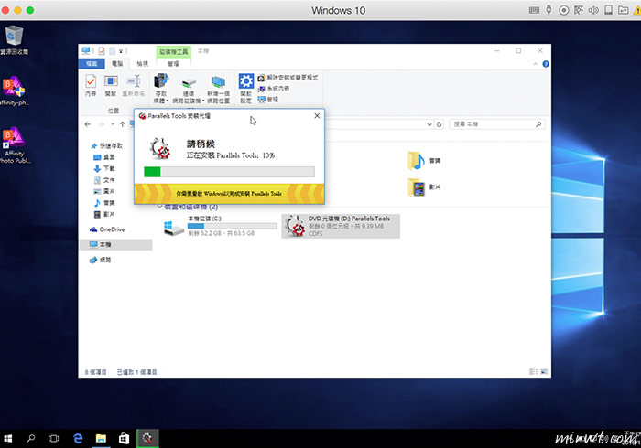Open recent locations dropdown beside forward arrow
The width and height of the screenshot is (641, 448).
[x=113, y=124]
